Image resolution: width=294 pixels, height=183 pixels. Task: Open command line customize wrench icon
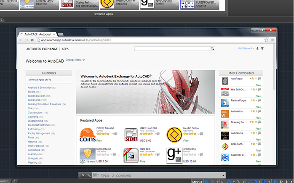pyautogui.click(x=89, y=175)
